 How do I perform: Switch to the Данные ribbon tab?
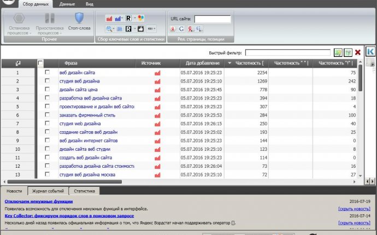67,3
